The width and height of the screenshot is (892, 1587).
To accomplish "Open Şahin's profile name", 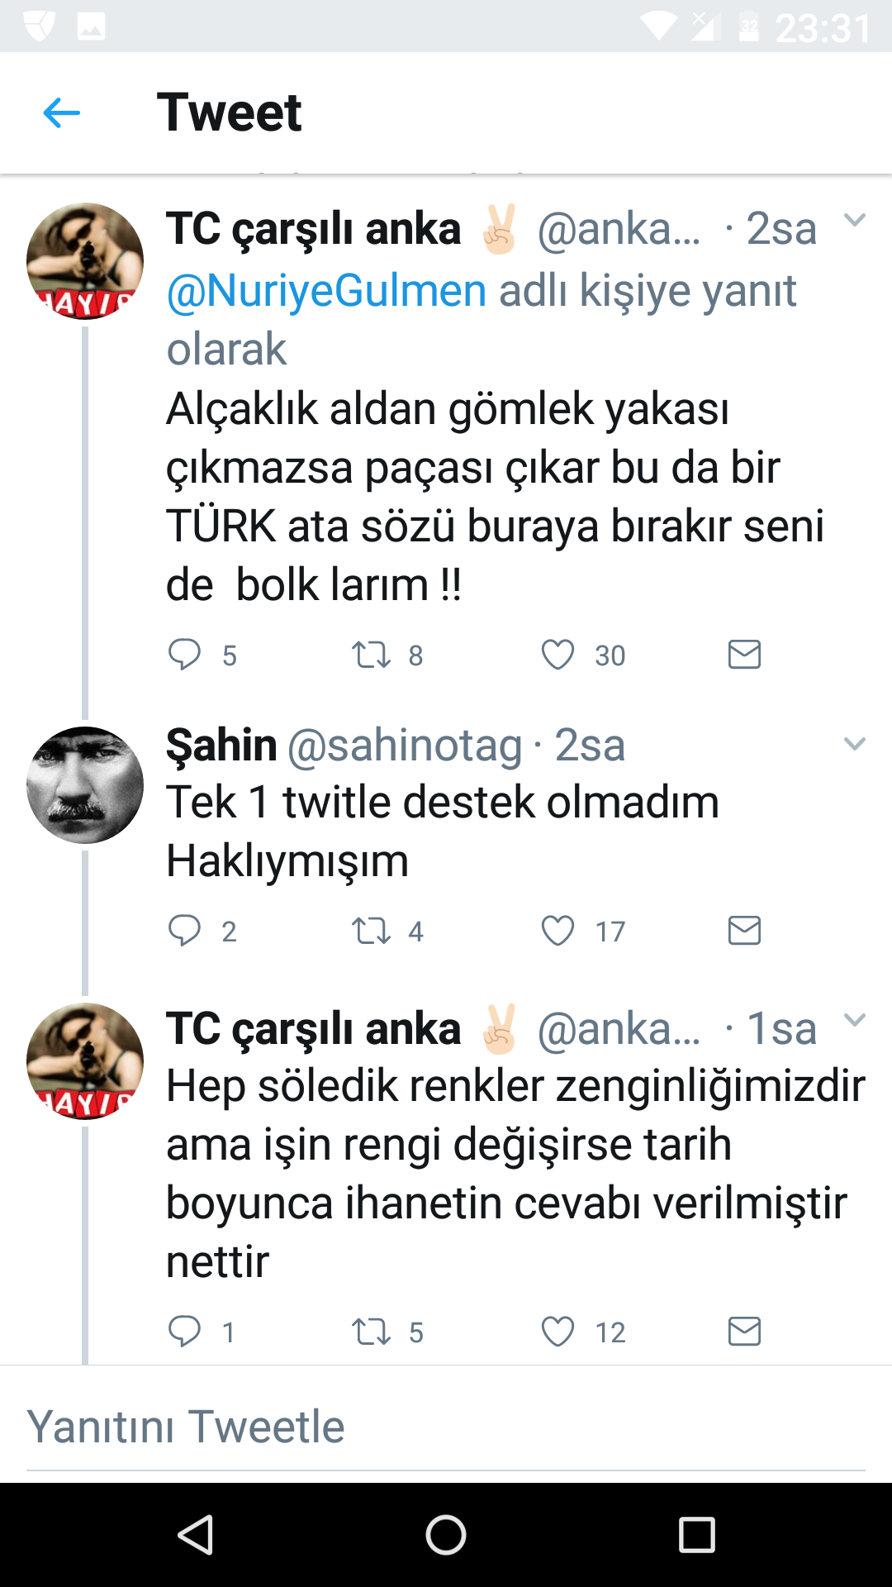I will (221, 745).
